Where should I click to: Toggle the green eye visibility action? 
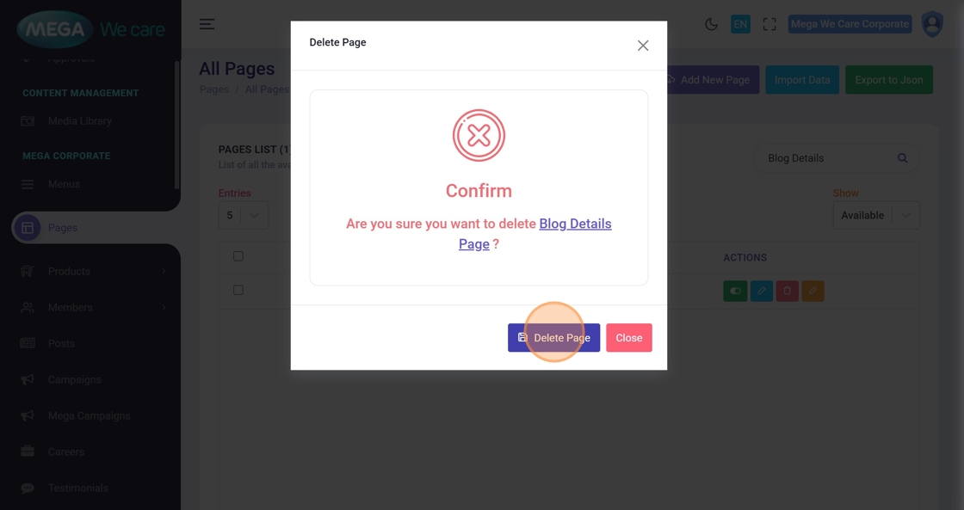click(735, 292)
